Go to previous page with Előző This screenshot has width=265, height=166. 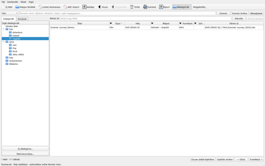coord(241,159)
